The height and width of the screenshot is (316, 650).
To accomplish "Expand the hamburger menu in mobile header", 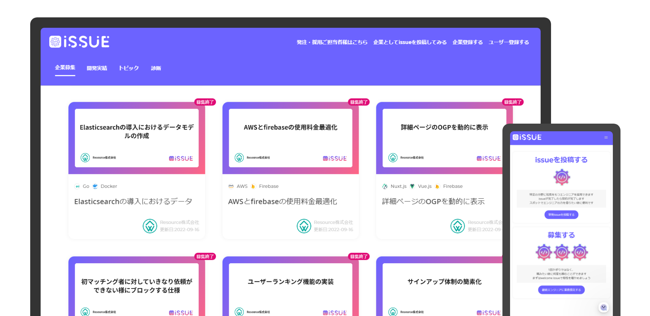I will [x=606, y=138].
